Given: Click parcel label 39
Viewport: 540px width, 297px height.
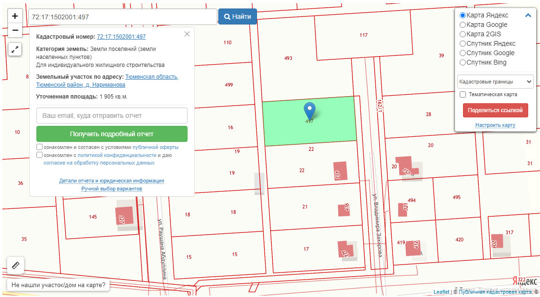Looking at the screenshot, I should pyautogui.click(x=442, y=56).
